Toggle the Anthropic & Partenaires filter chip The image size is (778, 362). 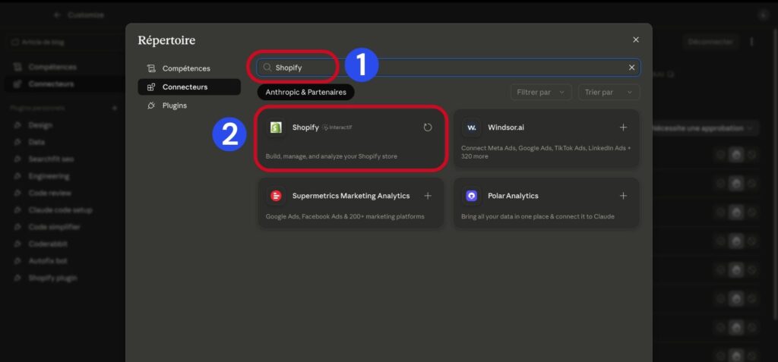pos(305,93)
